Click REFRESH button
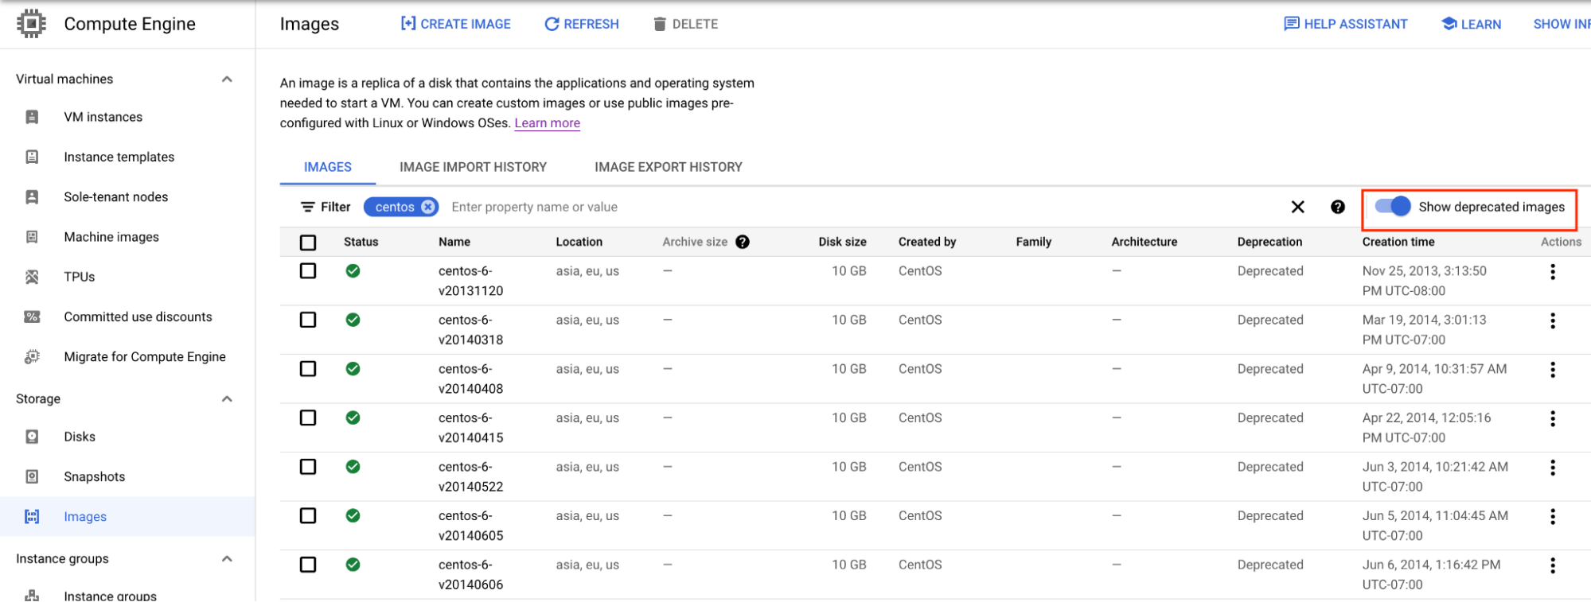The image size is (1591, 602). tap(582, 24)
